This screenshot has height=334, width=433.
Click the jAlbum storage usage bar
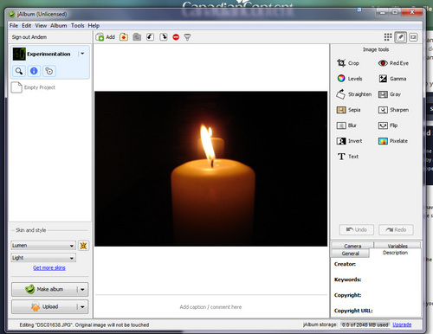point(365,324)
